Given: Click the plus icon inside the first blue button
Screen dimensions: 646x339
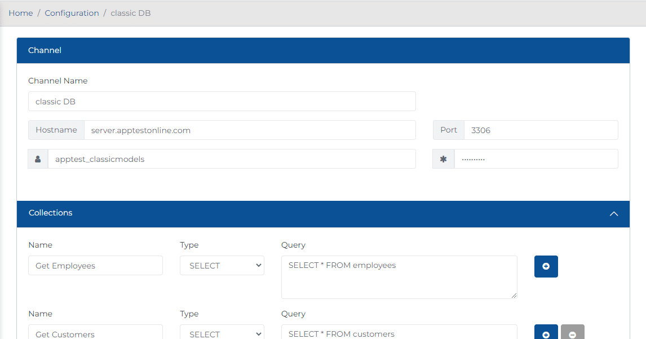Looking at the screenshot, I should pos(546,266).
